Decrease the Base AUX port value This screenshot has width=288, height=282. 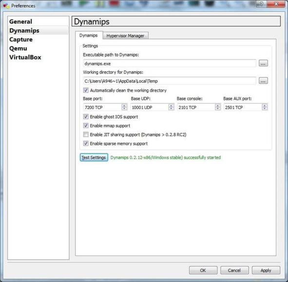click(x=265, y=109)
